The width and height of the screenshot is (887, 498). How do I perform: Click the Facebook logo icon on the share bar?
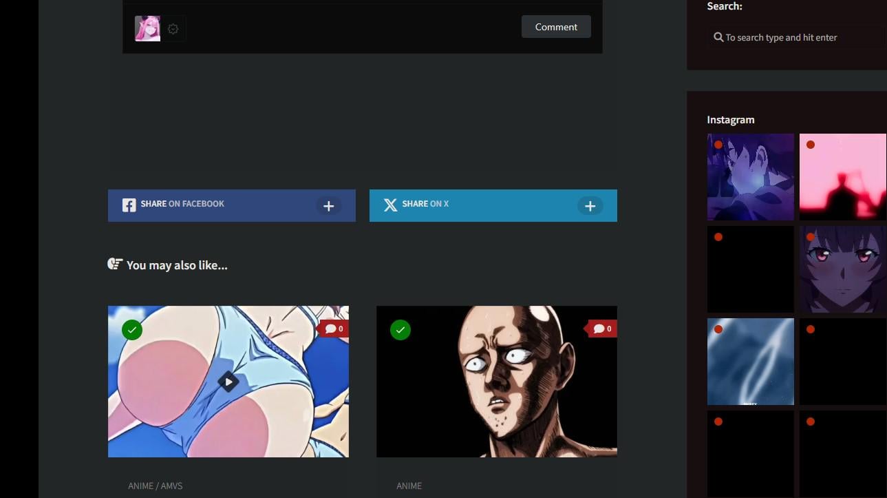[x=129, y=205]
